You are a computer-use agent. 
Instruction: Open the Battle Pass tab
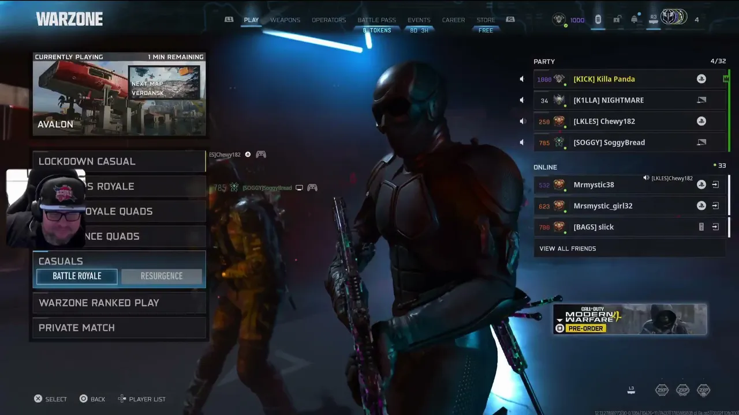pos(376,20)
